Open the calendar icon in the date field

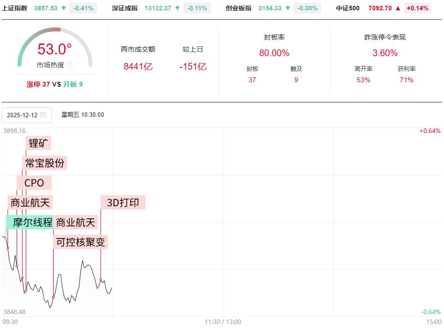(x=43, y=115)
